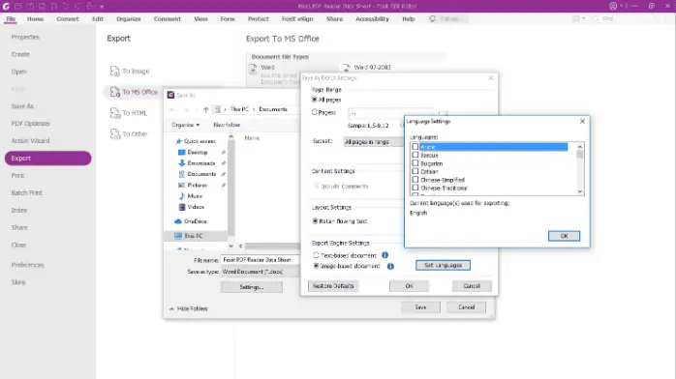Click the File name input field

point(260,260)
